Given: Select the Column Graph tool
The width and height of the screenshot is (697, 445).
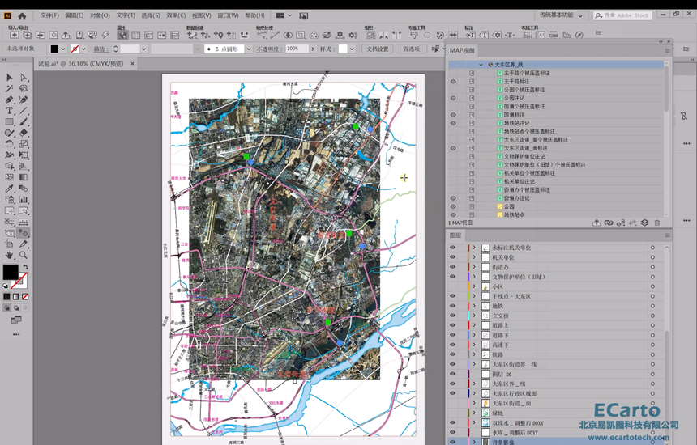Looking at the screenshot, I should tap(24, 199).
